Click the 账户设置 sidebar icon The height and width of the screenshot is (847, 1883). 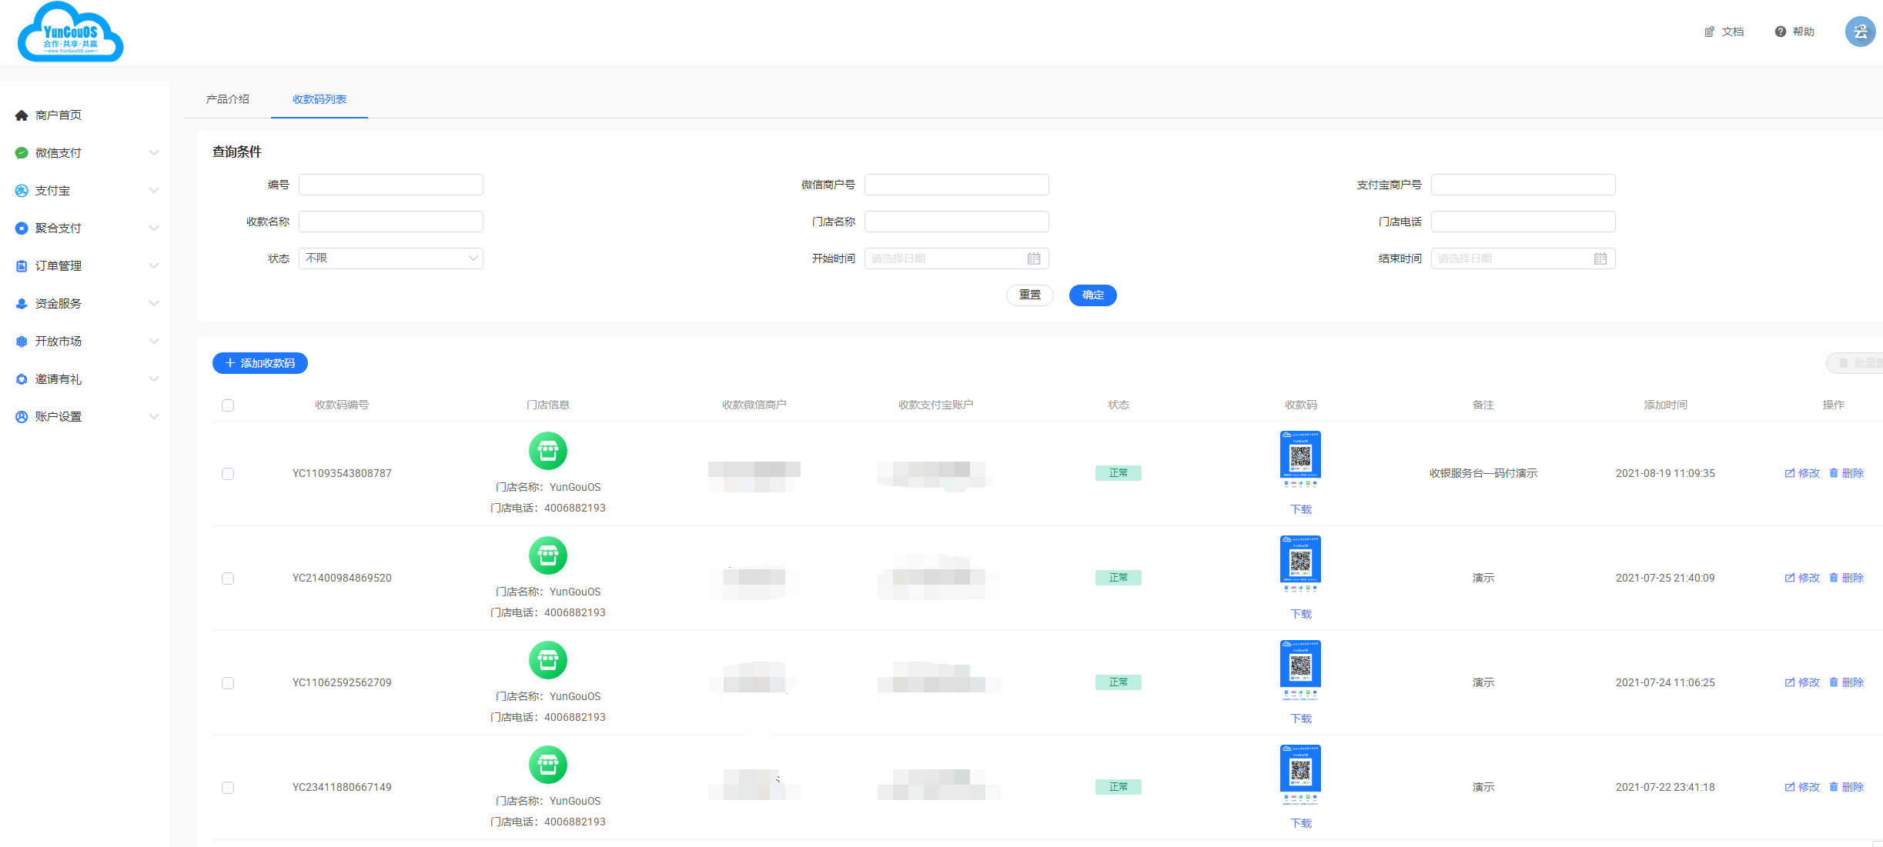coord(22,417)
